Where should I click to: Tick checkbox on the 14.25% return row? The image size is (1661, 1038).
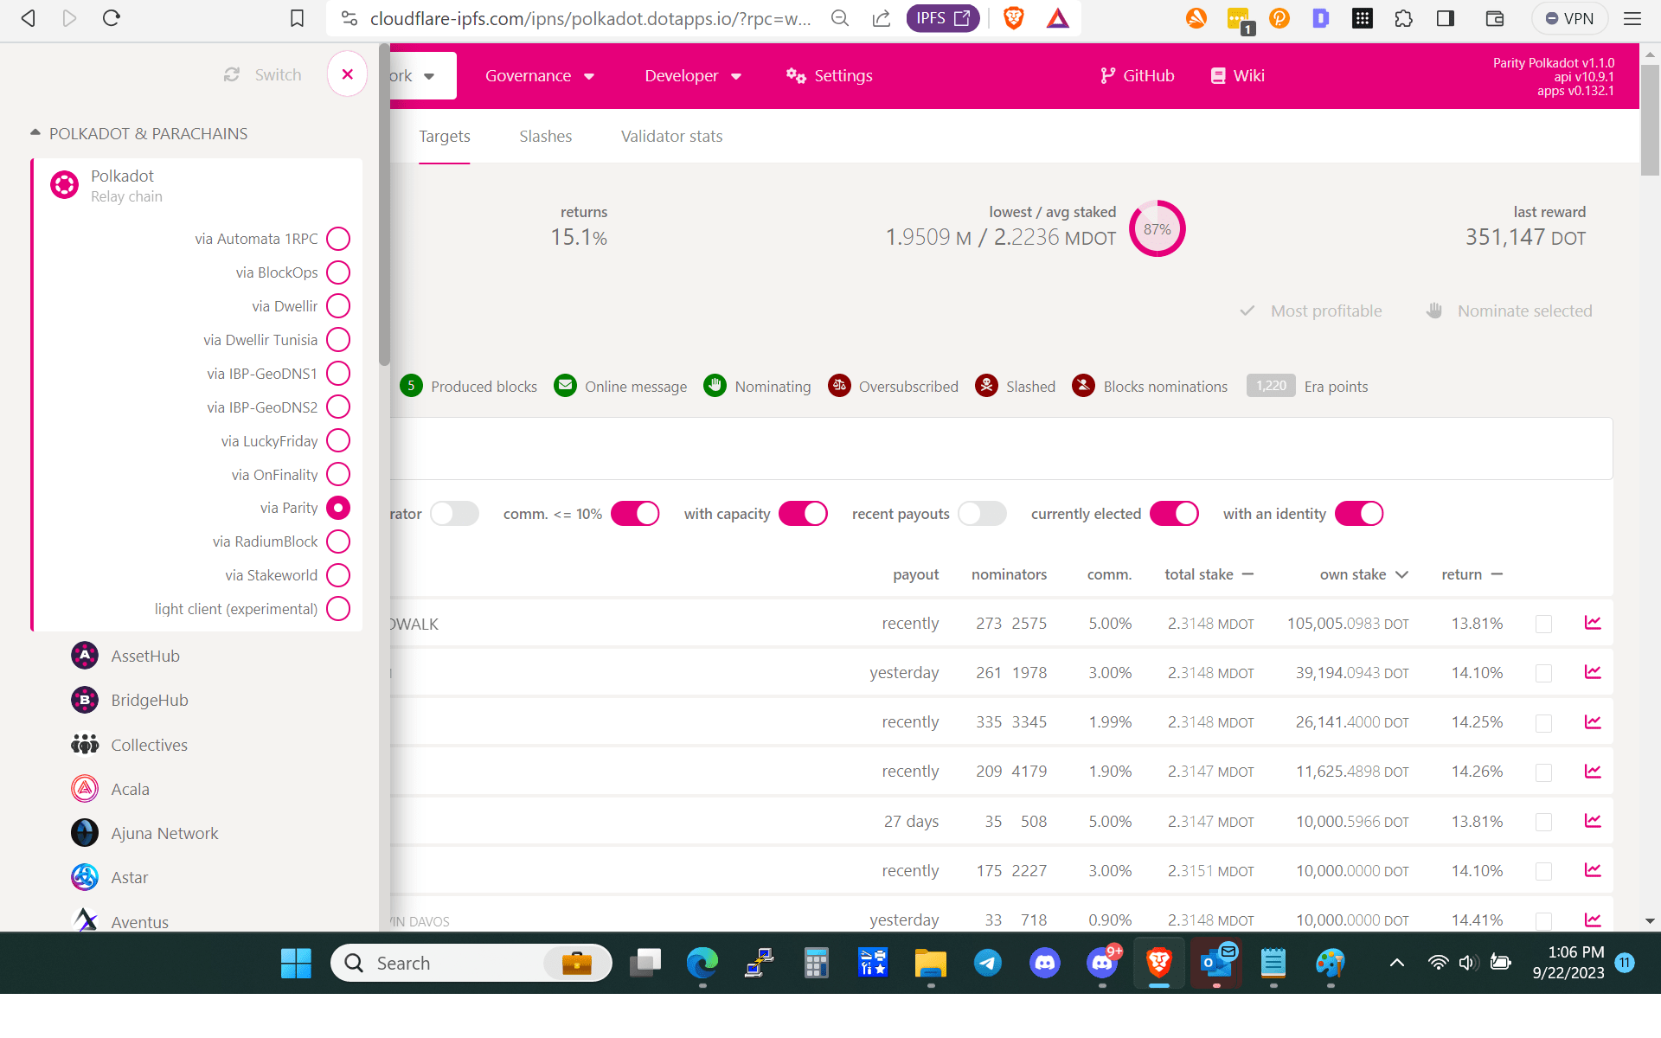1543,723
